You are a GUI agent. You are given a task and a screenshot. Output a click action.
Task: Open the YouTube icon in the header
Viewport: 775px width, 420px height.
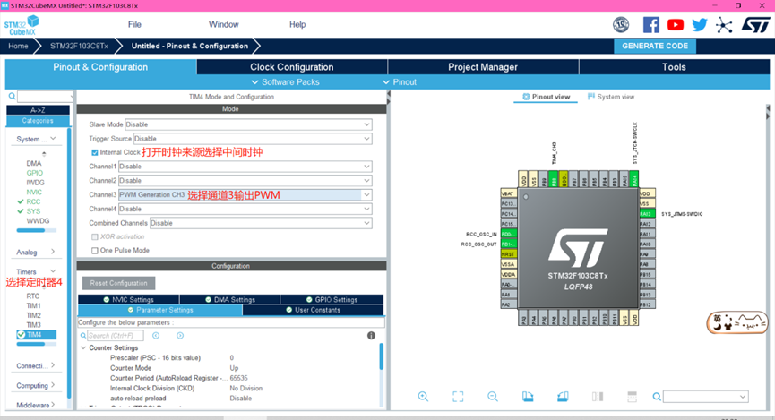click(x=676, y=25)
